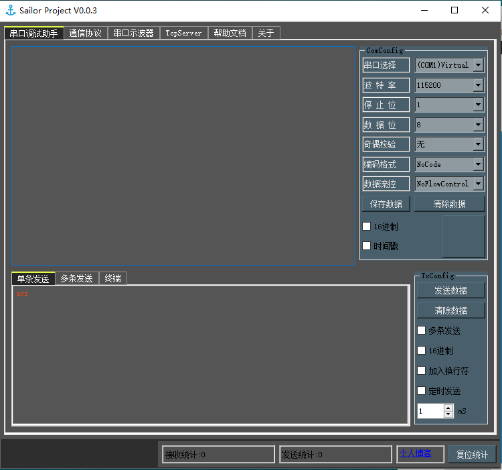Expand the NoCode encoding format dropdown

[478, 164]
